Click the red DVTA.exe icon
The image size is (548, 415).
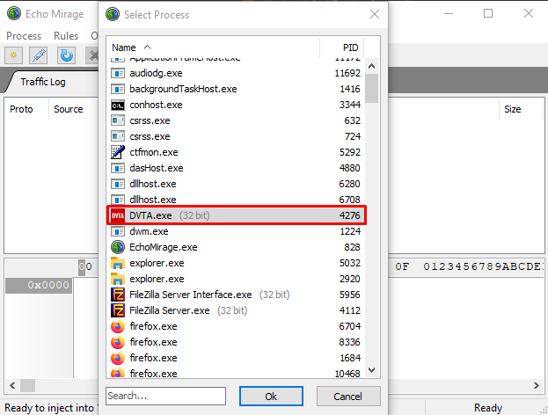(x=118, y=215)
